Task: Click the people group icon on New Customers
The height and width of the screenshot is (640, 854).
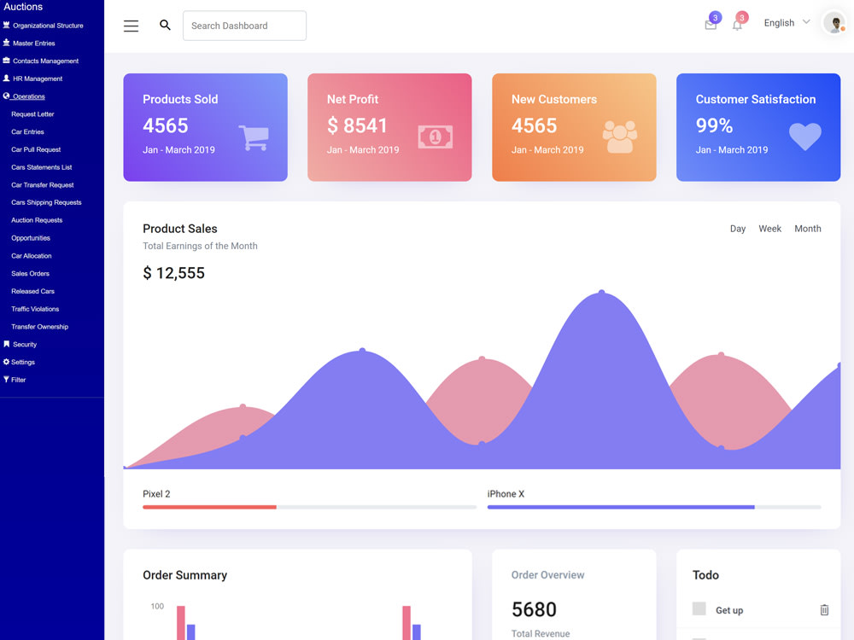Action: (620, 137)
